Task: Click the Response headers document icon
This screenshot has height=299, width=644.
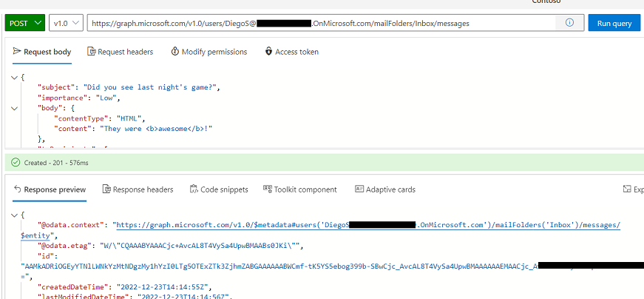Action: pos(106,189)
